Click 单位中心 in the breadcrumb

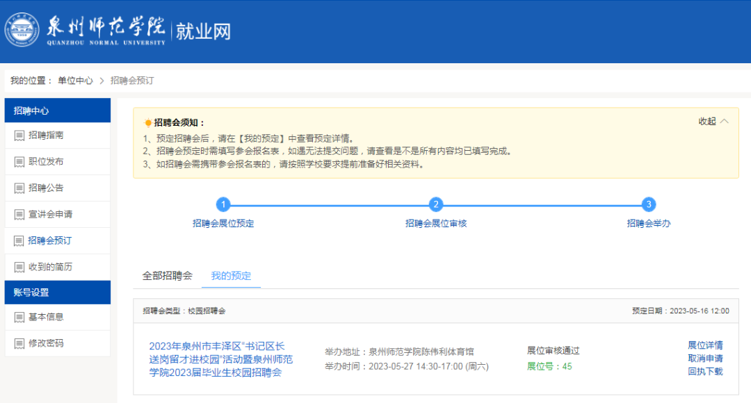pyautogui.click(x=75, y=81)
